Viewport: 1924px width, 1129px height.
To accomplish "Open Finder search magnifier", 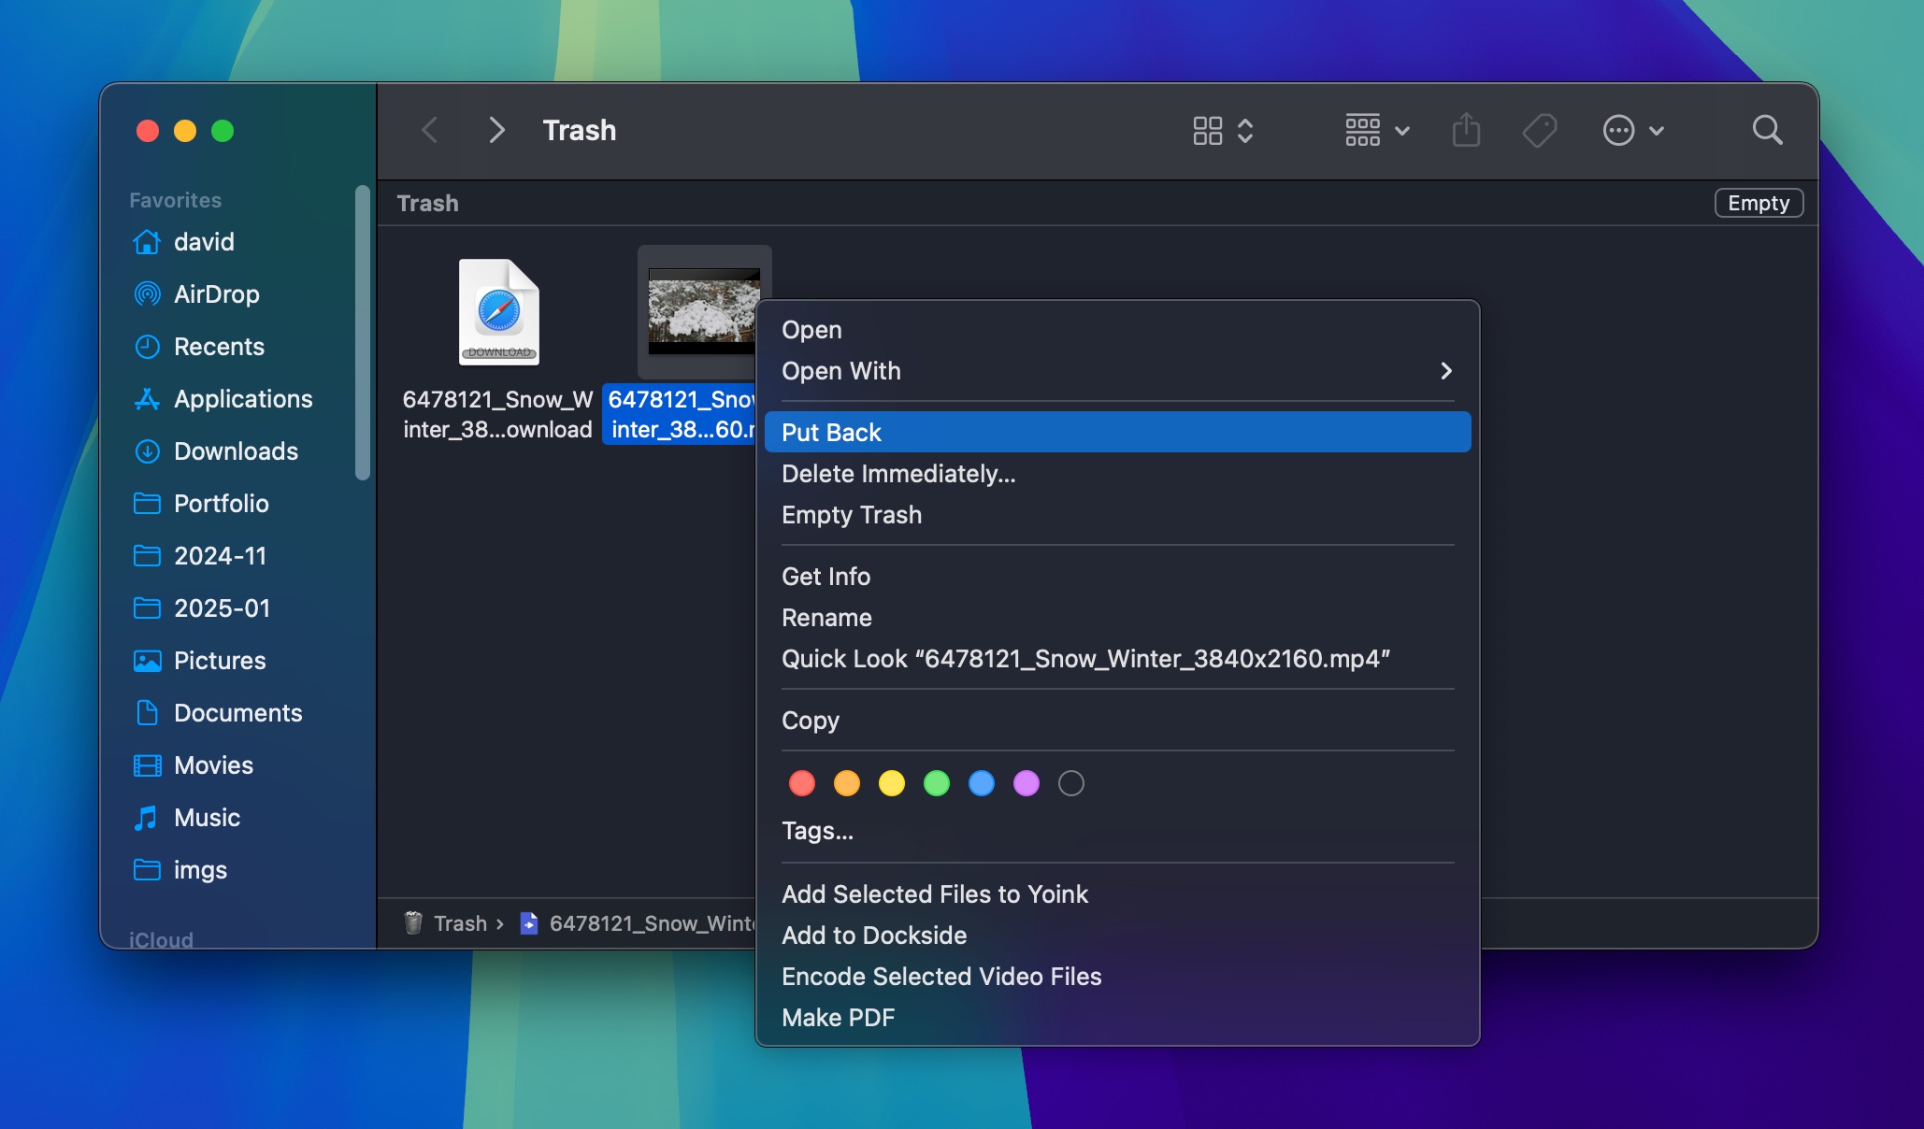I will (1767, 130).
